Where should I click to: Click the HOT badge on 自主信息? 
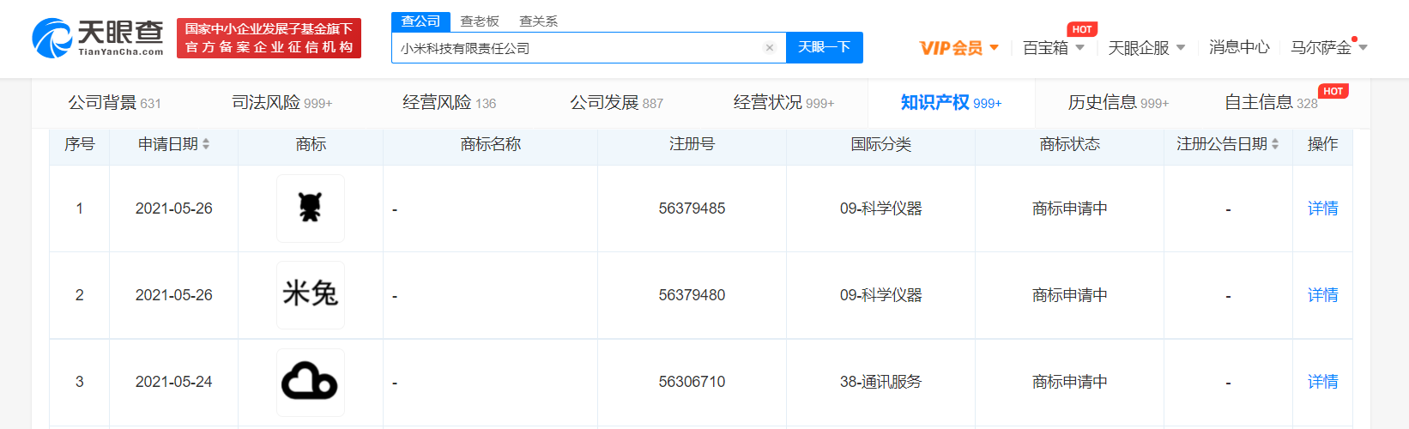tap(1333, 91)
